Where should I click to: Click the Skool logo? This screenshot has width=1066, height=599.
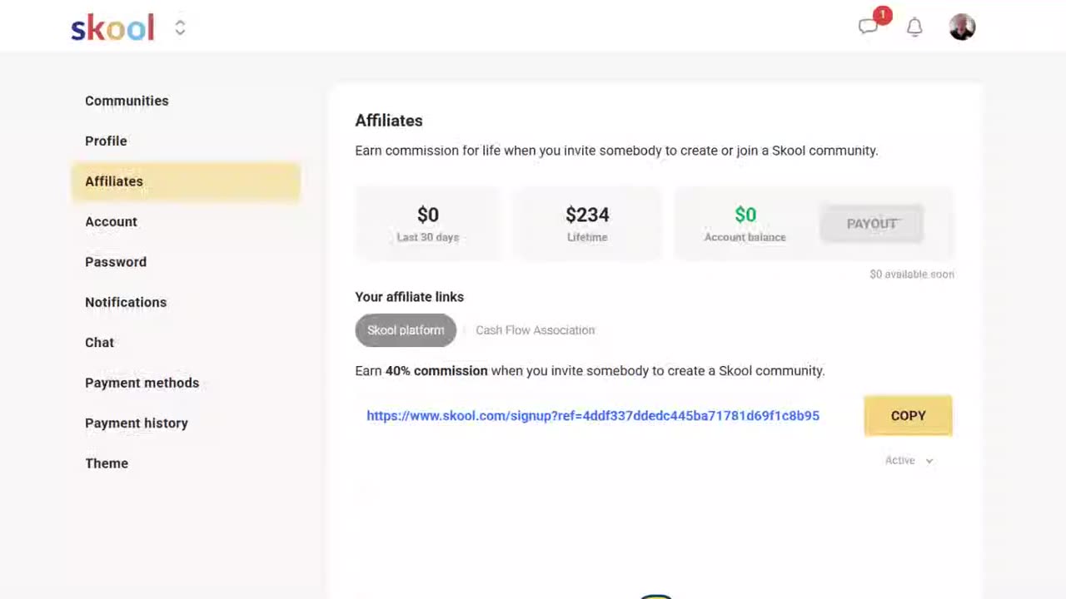(112, 27)
